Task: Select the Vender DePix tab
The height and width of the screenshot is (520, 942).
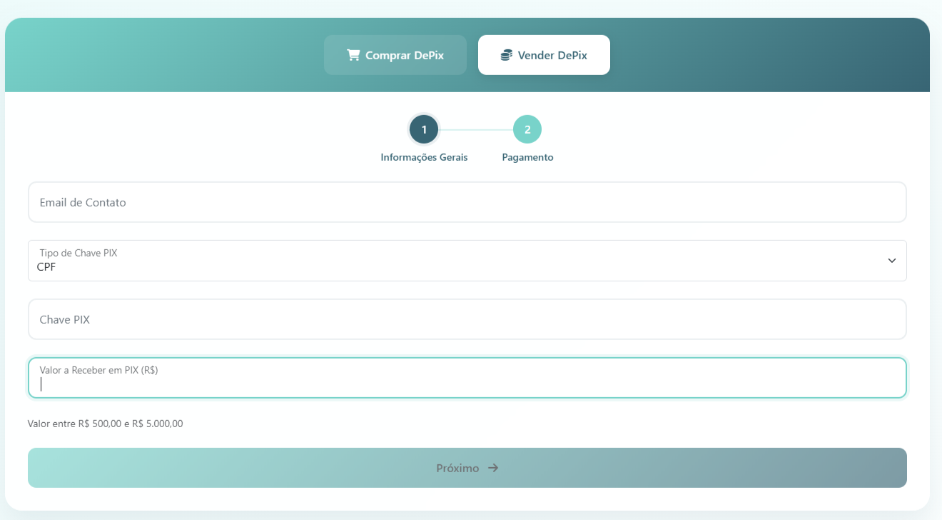Action: tap(544, 55)
